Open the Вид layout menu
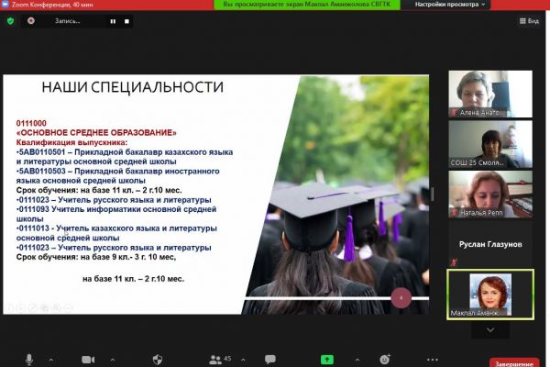Viewport: 550px width, 367px height. [x=532, y=20]
